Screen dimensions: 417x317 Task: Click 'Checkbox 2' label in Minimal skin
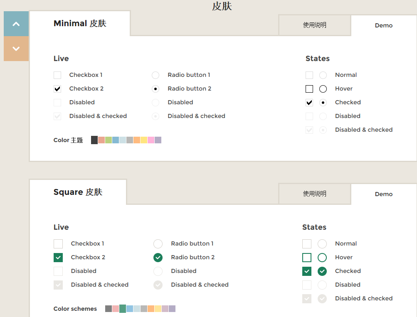click(x=86, y=89)
